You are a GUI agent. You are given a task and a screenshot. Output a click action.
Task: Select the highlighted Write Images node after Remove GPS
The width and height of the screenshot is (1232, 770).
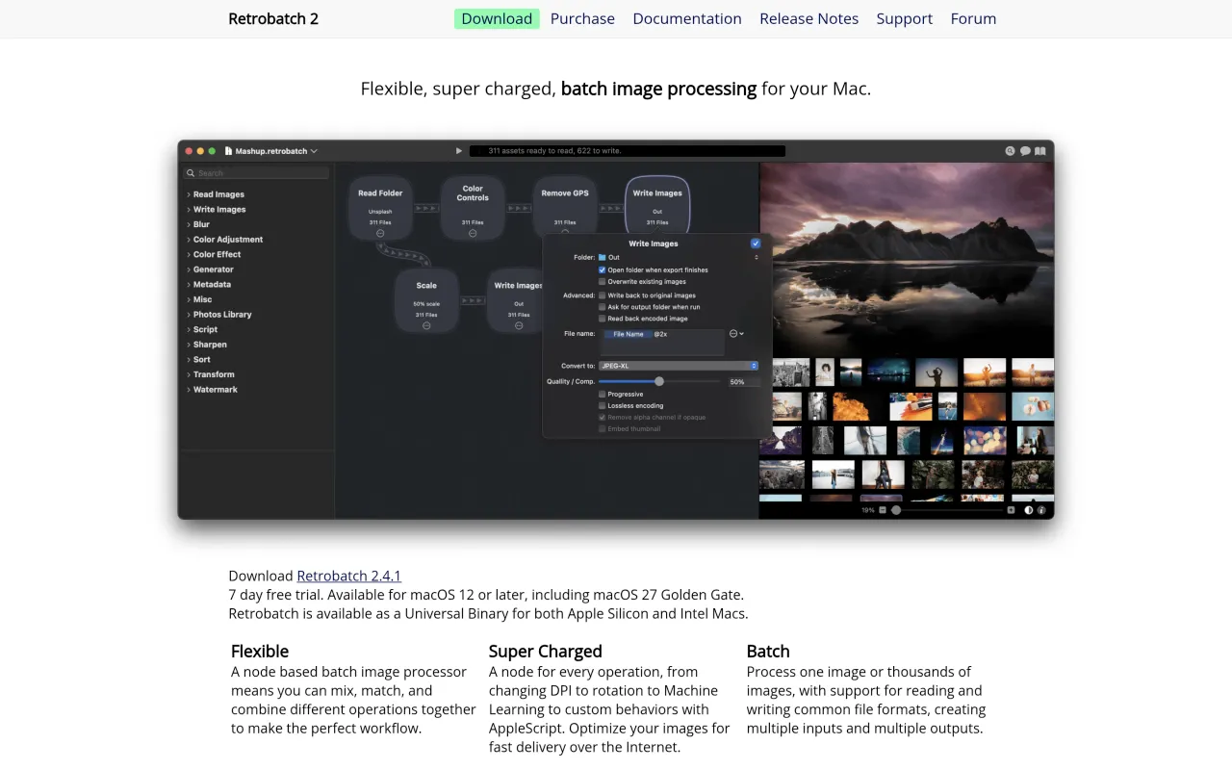click(657, 205)
